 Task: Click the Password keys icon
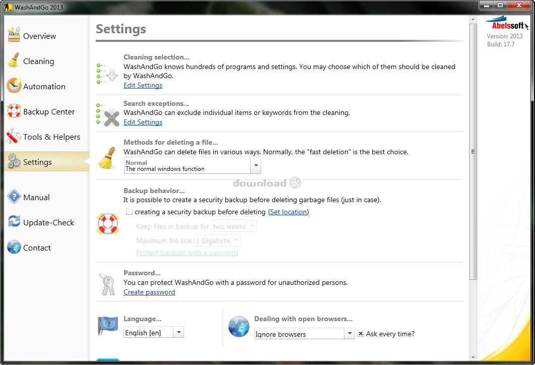[107, 284]
